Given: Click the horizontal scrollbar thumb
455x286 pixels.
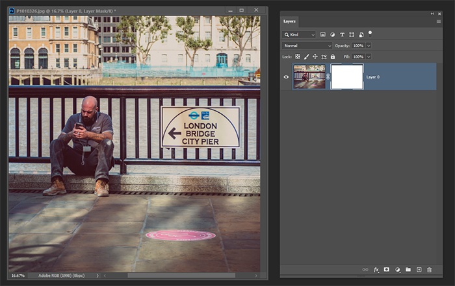Looking at the screenshot, I should [x=181, y=276].
